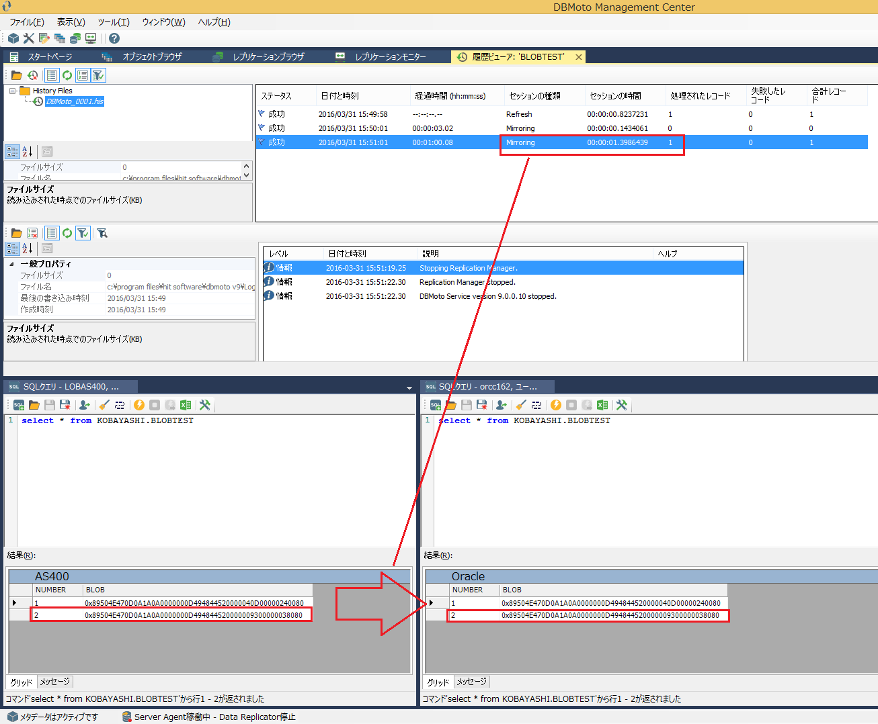The image size is (878, 724).
Task: Switch to the オブジェクトブラウザ tab
Action: click(x=151, y=57)
